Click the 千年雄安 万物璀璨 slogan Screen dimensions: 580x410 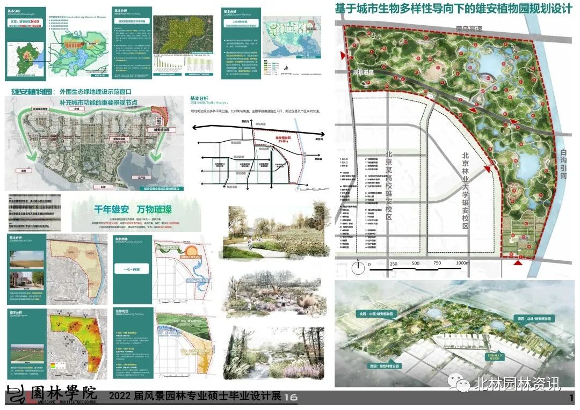coord(133,209)
